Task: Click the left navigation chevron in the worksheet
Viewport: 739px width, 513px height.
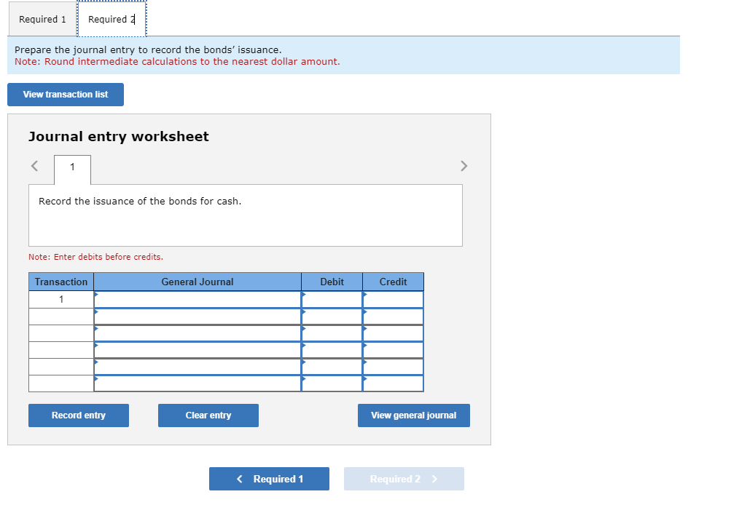Action: 34,166
